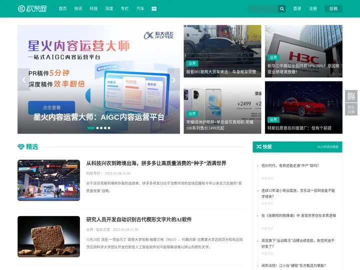Click the 快报 shuffle icon
360x270 pixels.
pos(259,146)
